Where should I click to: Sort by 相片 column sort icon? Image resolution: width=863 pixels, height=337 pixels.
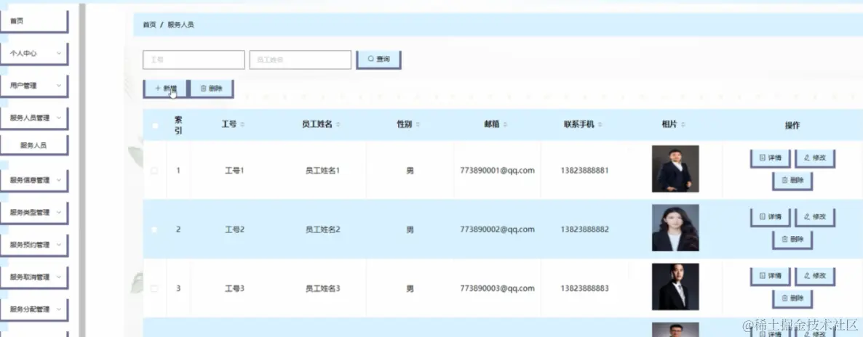(683, 125)
